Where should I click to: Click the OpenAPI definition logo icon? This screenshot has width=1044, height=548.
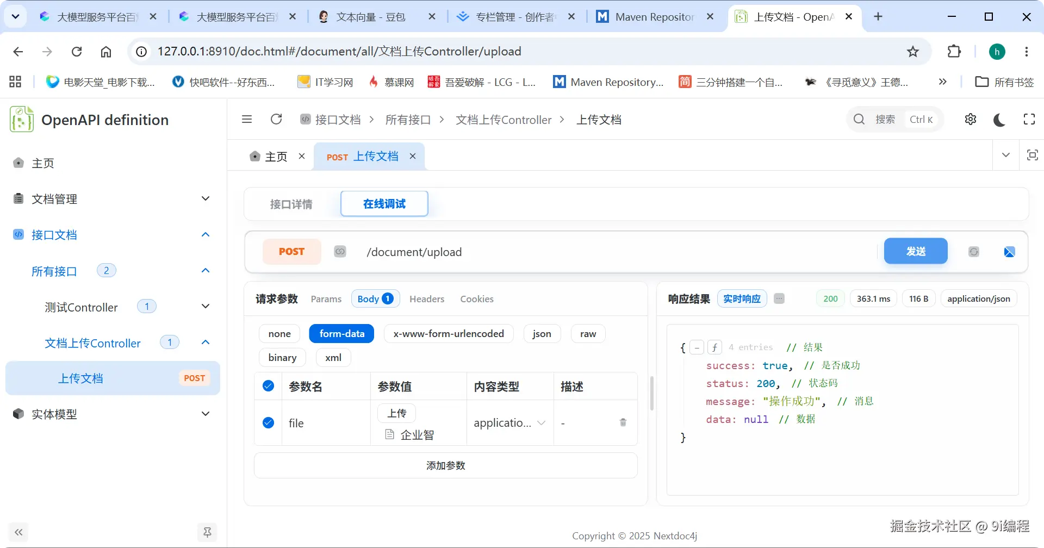tap(22, 119)
